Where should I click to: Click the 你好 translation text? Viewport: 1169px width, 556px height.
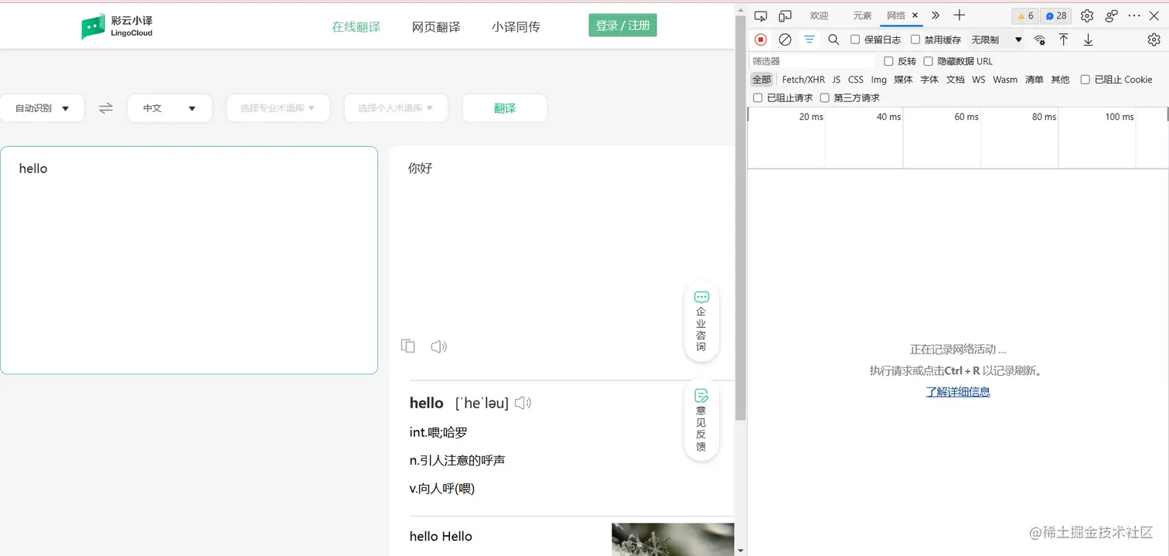click(421, 168)
